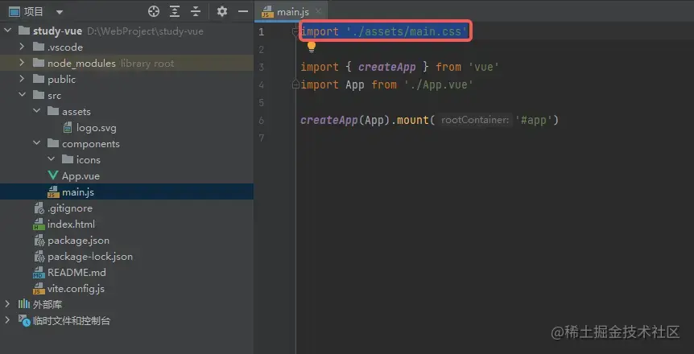694x354 pixels.
Task: Open the 项目 view dropdown arrow
Action: pyautogui.click(x=60, y=12)
